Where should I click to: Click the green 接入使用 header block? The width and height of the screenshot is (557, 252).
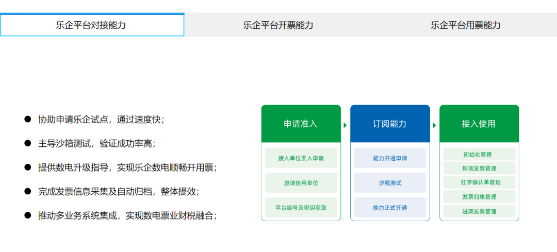click(479, 124)
